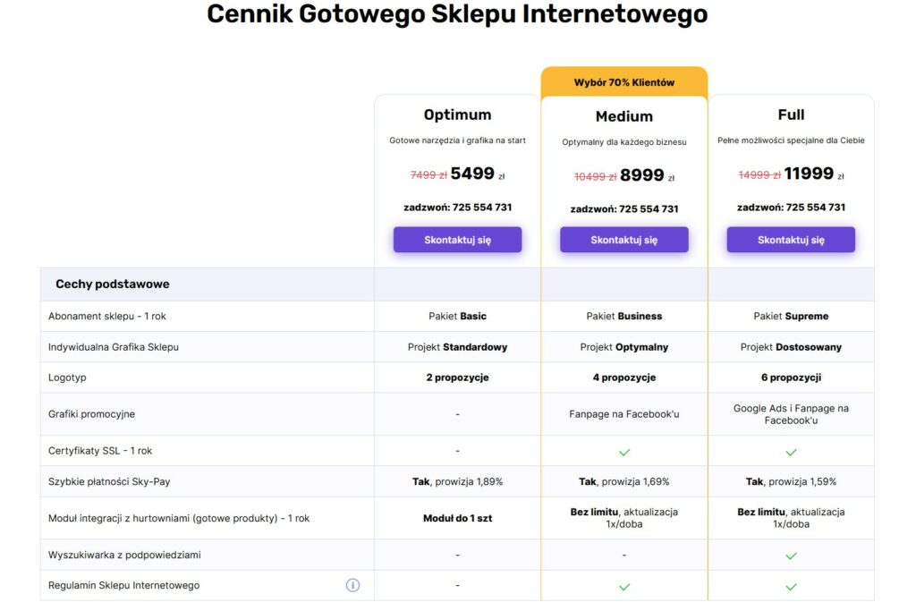Click Skontaktuj się under the Optimum plan
Viewport: 916px width, 611px height.
click(x=457, y=239)
